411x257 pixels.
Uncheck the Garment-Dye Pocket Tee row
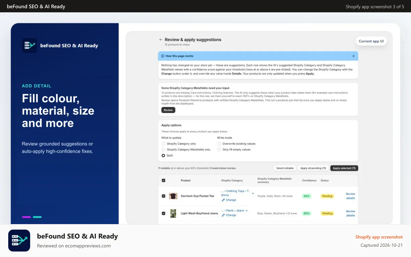163,196
